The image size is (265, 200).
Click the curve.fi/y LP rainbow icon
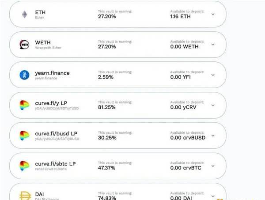pos(24,105)
